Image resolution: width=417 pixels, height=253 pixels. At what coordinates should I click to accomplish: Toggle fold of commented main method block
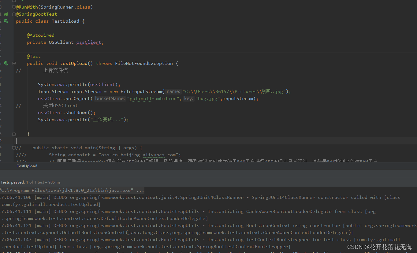(14, 148)
